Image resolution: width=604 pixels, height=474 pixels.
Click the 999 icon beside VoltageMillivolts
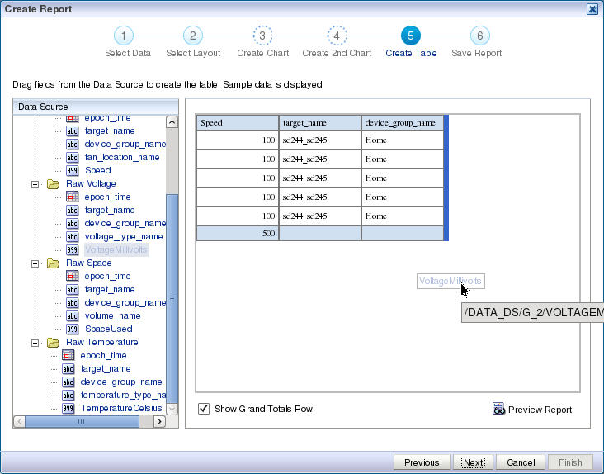tap(73, 250)
